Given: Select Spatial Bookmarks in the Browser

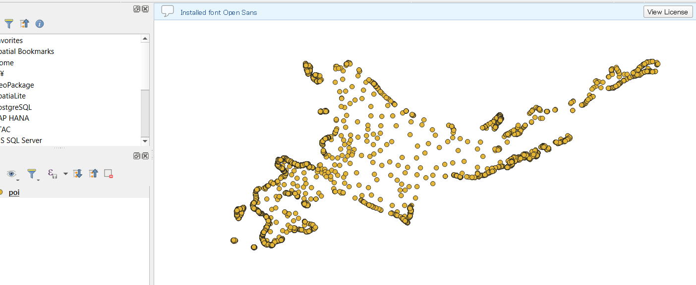Looking at the screenshot, I should pyautogui.click(x=27, y=51).
